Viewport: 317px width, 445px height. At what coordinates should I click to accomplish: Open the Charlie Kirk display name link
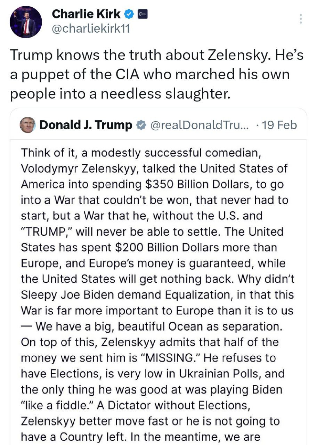coord(86,14)
